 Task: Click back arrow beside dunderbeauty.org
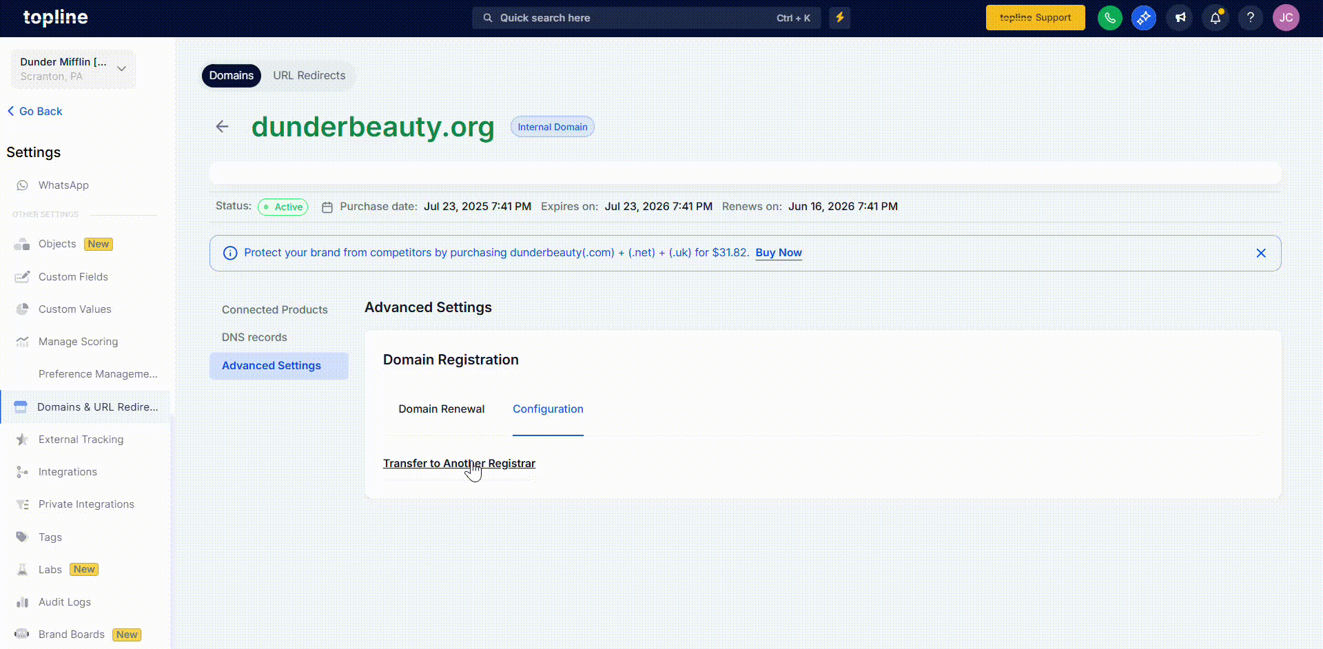[222, 126]
